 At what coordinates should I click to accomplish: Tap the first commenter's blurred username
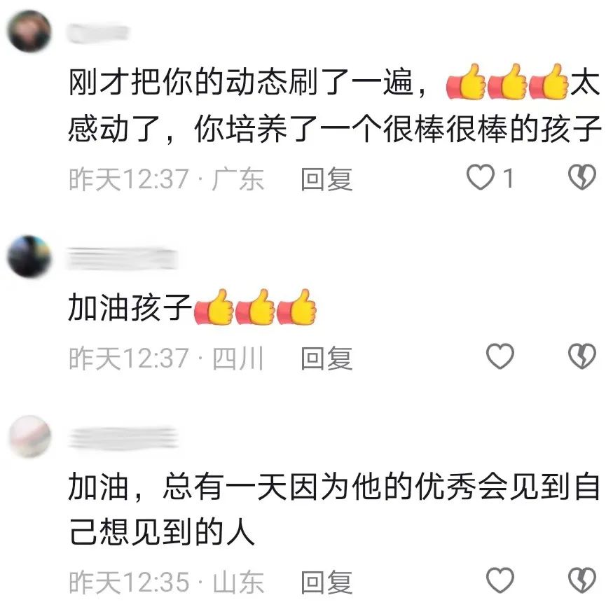point(98,33)
